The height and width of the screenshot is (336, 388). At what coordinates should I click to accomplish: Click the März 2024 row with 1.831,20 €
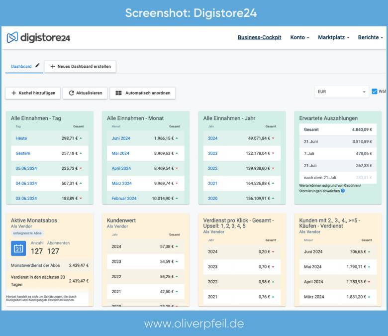click(338, 297)
